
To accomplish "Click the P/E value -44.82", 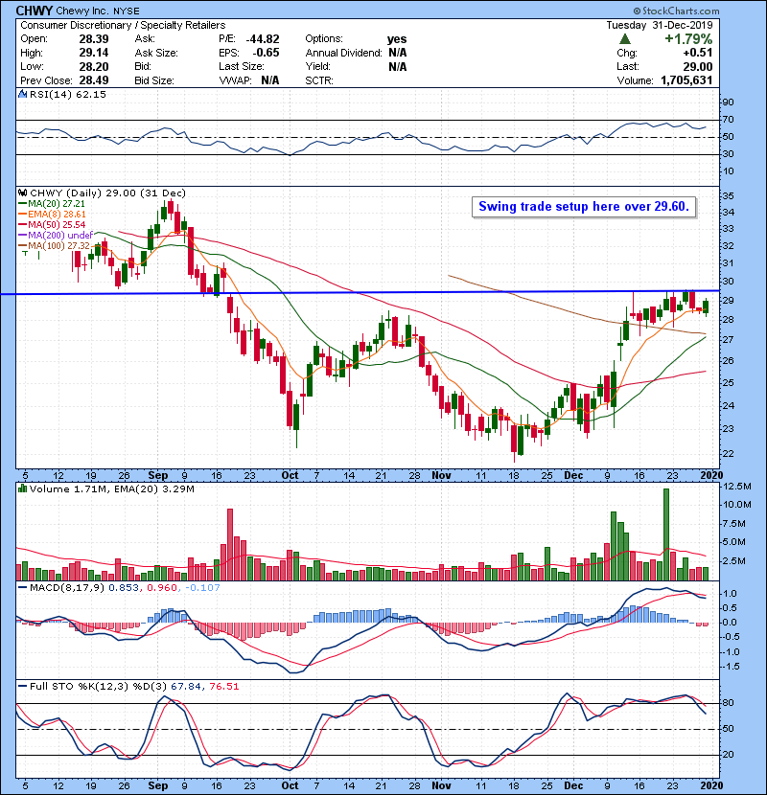I will click(263, 39).
